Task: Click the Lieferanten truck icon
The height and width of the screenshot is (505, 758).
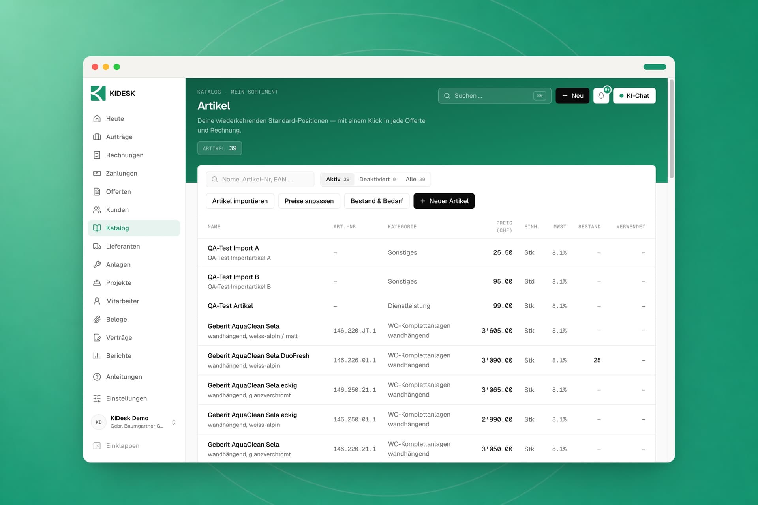Action: click(x=97, y=246)
